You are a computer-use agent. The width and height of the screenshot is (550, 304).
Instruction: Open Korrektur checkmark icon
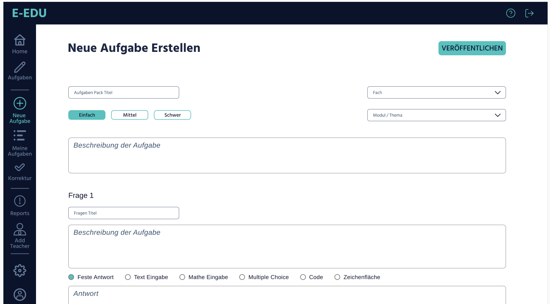20,167
